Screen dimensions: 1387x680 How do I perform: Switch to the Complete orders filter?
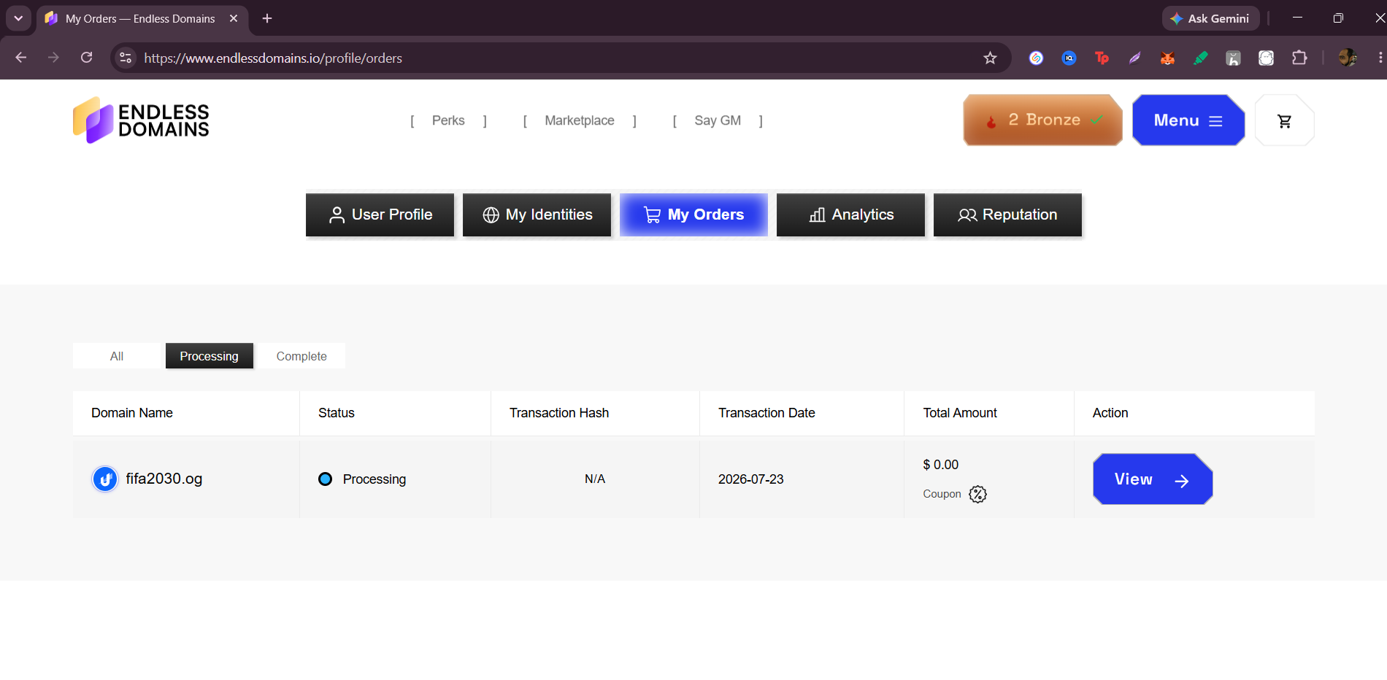point(301,356)
